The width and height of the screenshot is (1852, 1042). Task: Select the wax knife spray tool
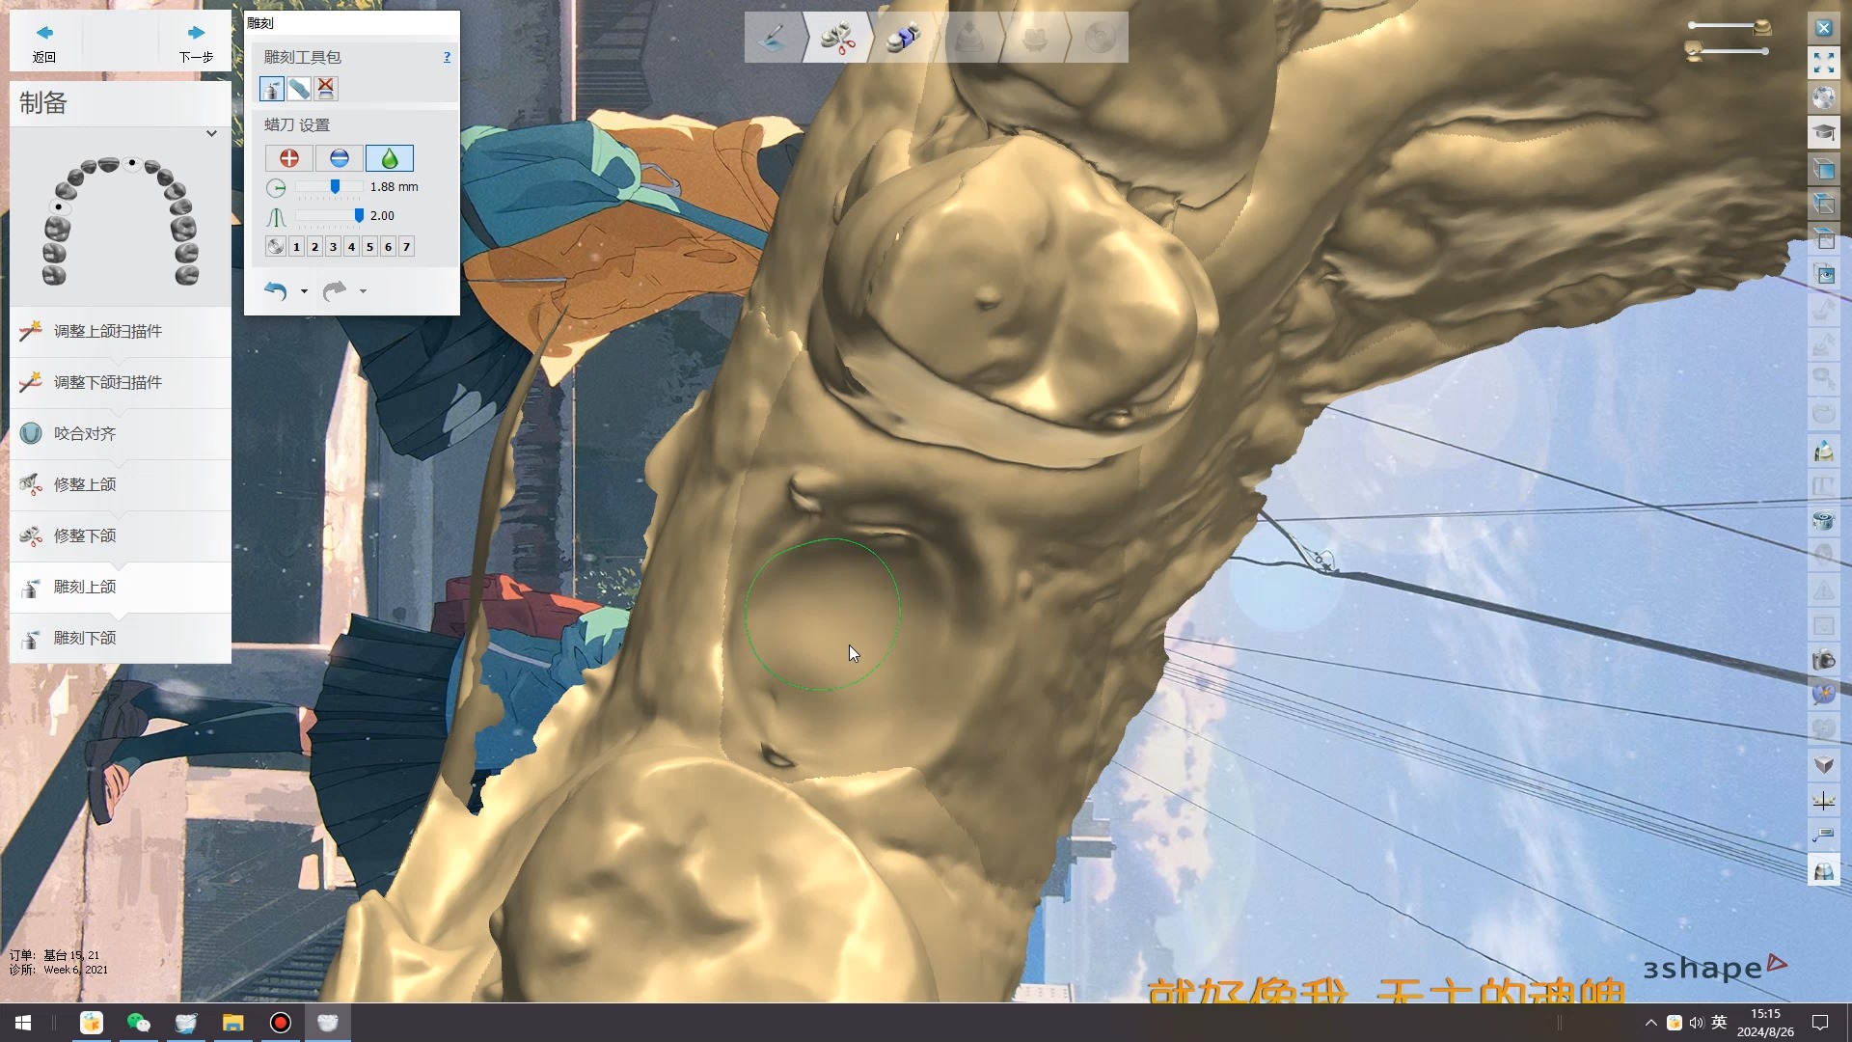[x=272, y=89]
